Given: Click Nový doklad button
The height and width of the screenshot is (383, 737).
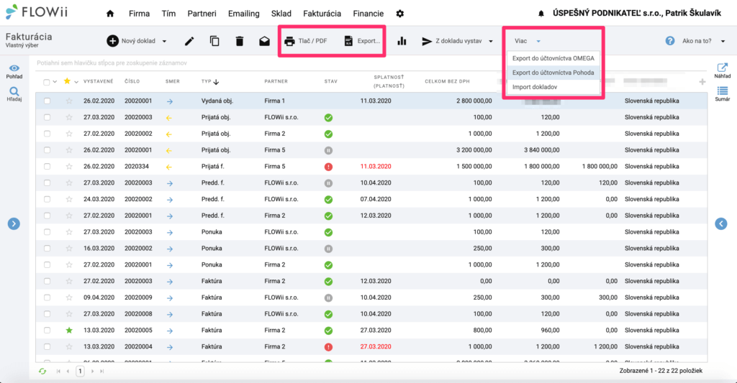Looking at the screenshot, I should pos(131,41).
